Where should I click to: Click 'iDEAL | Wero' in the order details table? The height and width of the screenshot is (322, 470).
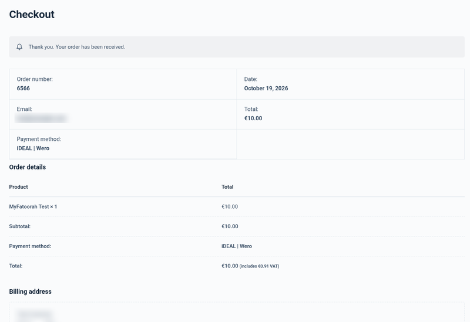click(237, 246)
